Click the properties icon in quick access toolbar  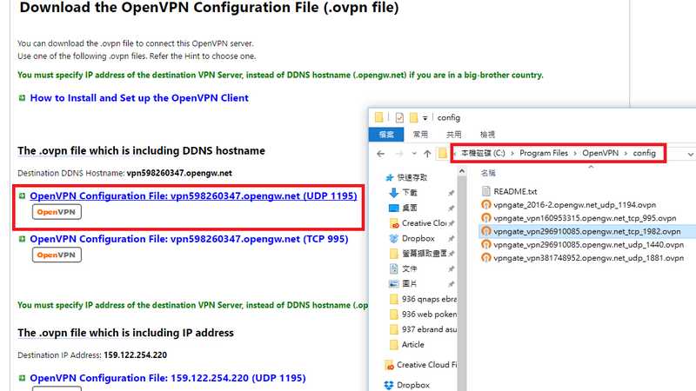tap(399, 117)
